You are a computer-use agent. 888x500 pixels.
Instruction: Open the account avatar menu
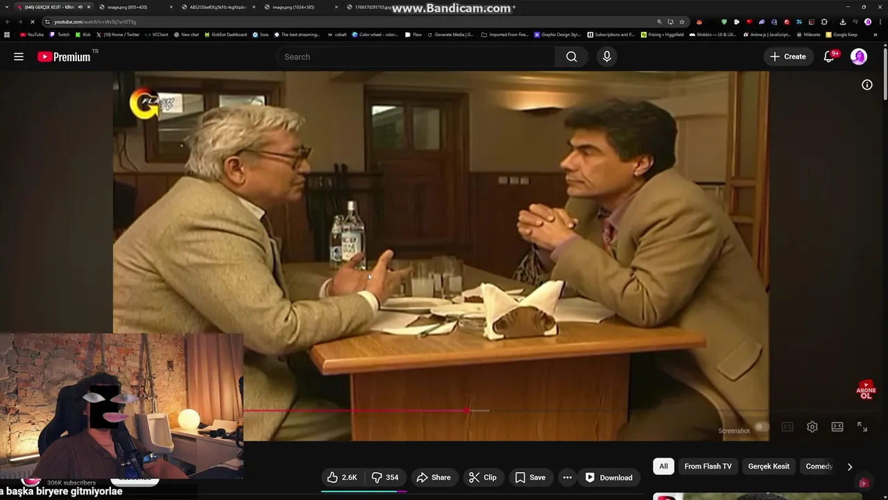pos(859,57)
